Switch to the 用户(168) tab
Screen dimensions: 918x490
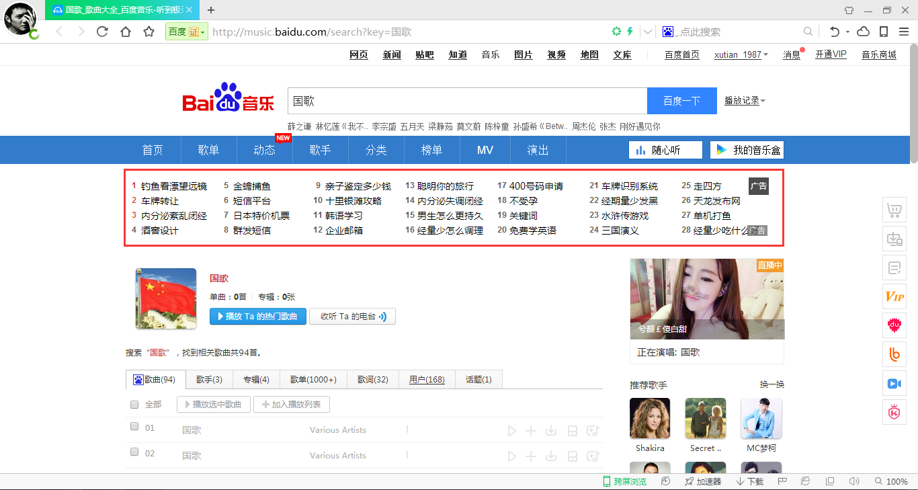tap(427, 380)
